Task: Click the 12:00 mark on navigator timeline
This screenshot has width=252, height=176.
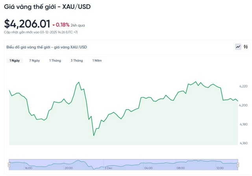Action: [220, 168]
